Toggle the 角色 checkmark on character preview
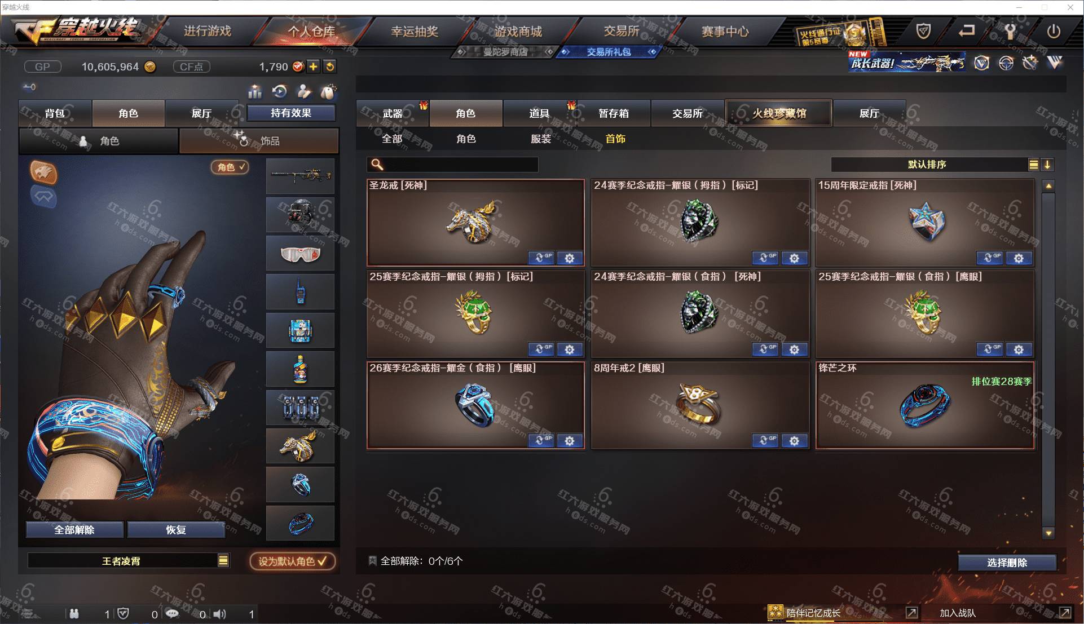This screenshot has height=624, width=1084. coord(230,167)
